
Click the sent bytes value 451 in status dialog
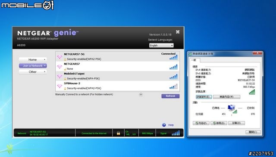coord(223,114)
